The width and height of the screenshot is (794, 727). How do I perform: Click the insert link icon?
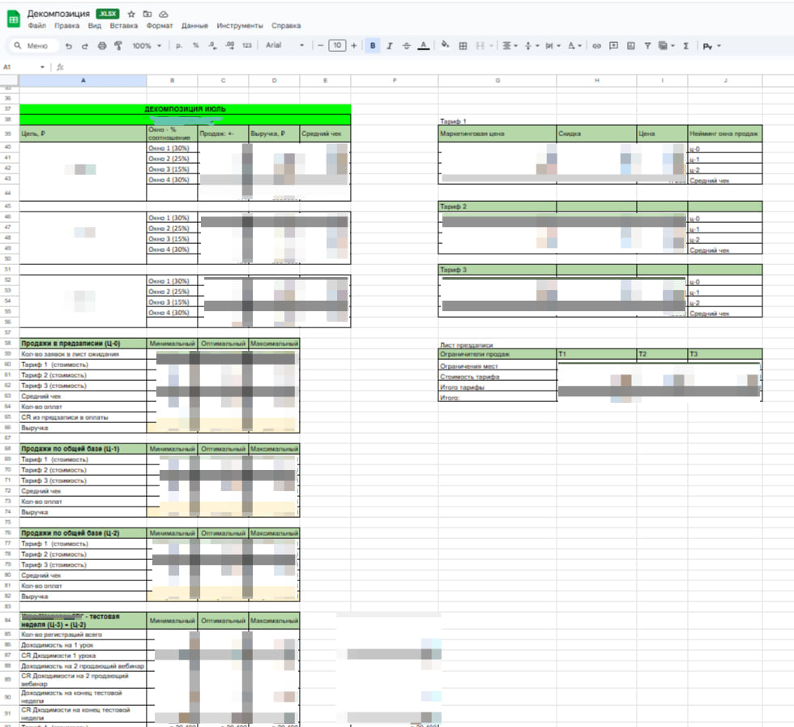(597, 46)
